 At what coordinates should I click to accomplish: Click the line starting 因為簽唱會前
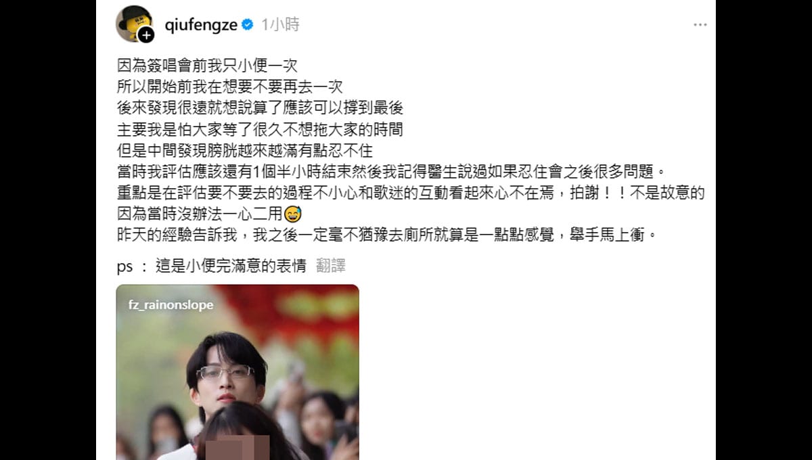click(207, 66)
